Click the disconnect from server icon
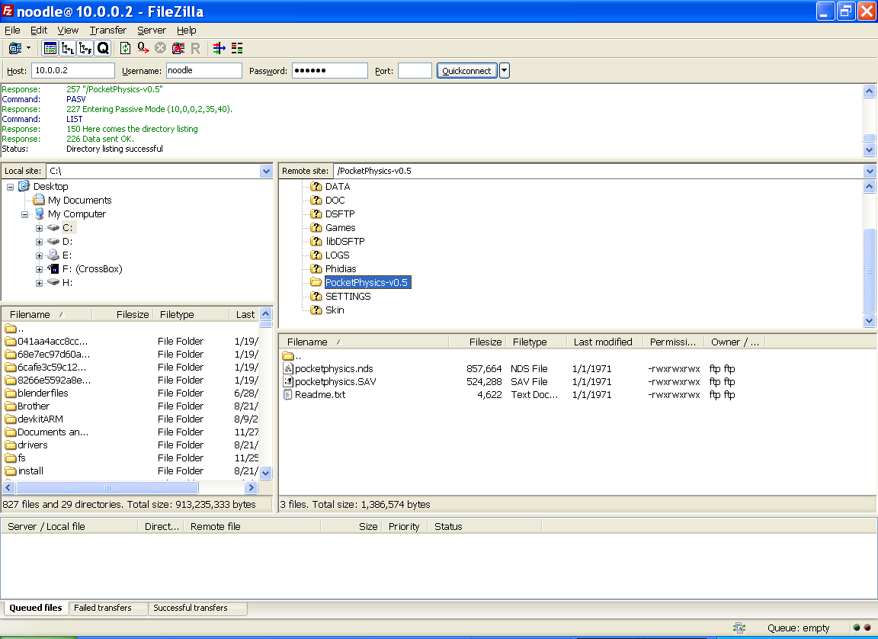Image resolution: width=878 pixels, height=639 pixels. coord(179,47)
